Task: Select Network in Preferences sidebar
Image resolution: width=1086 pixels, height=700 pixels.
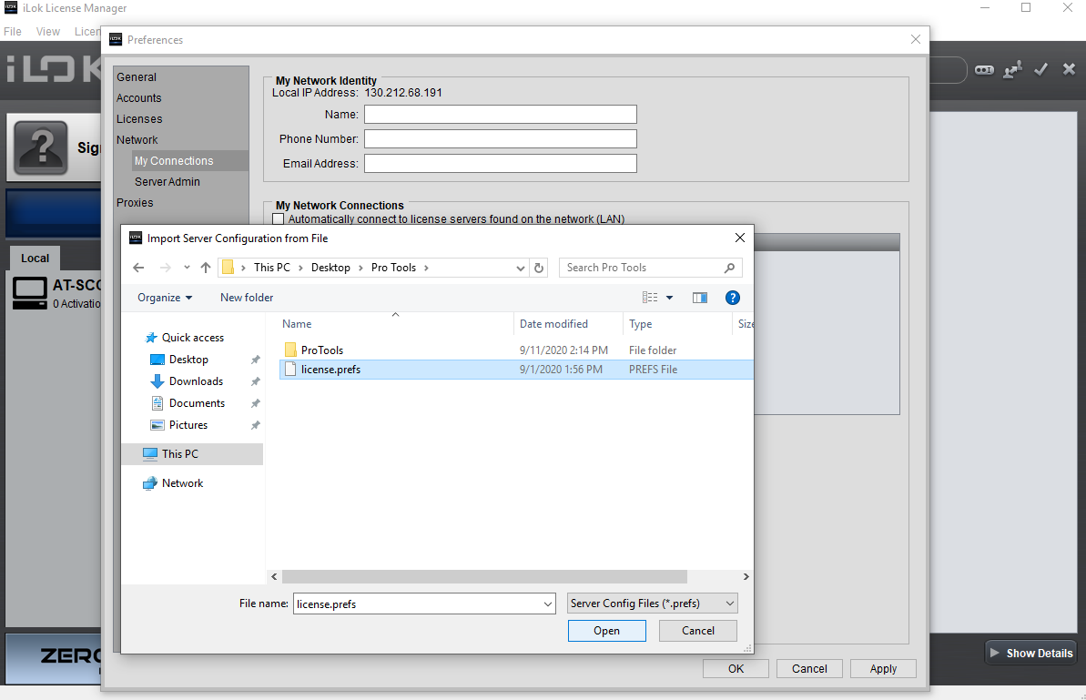Action: (x=137, y=140)
